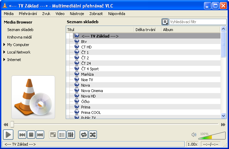Viewport: 229px width, 149px height.
Task: Open the Média menu
Action: [9, 14]
